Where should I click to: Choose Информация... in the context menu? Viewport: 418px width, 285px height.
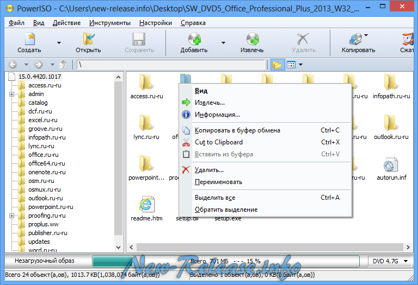click(266, 115)
